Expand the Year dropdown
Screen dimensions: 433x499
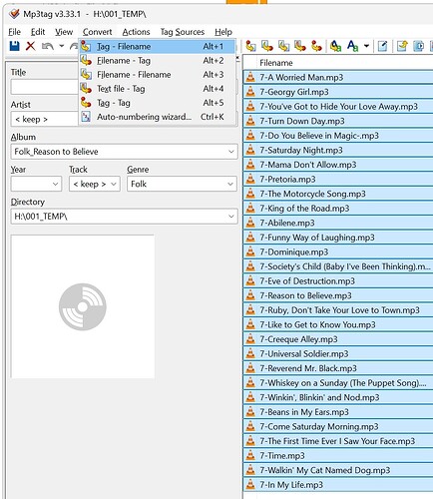[x=56, y=184]
